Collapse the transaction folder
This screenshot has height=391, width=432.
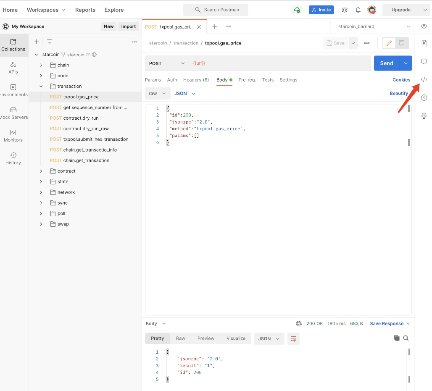click(41, 86)
